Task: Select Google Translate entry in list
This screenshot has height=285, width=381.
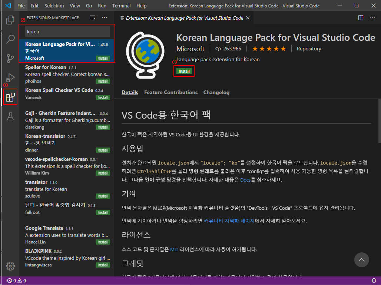Action: click(x=67, y=235)
